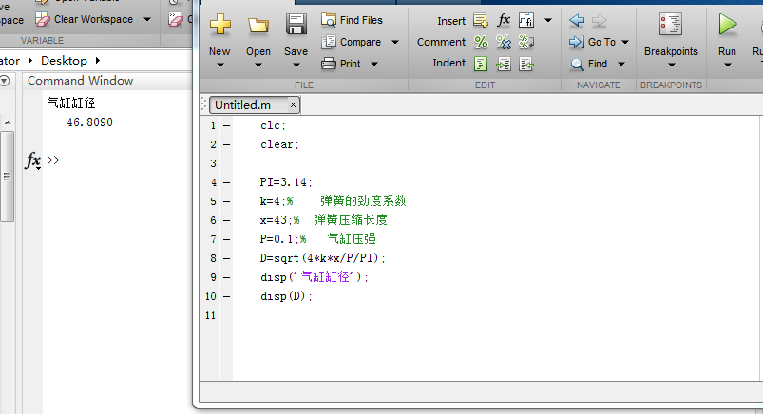The image size is (763, 414).
Task: Toggle the breakpoint dash on line 9
Action: pos(227,277)
